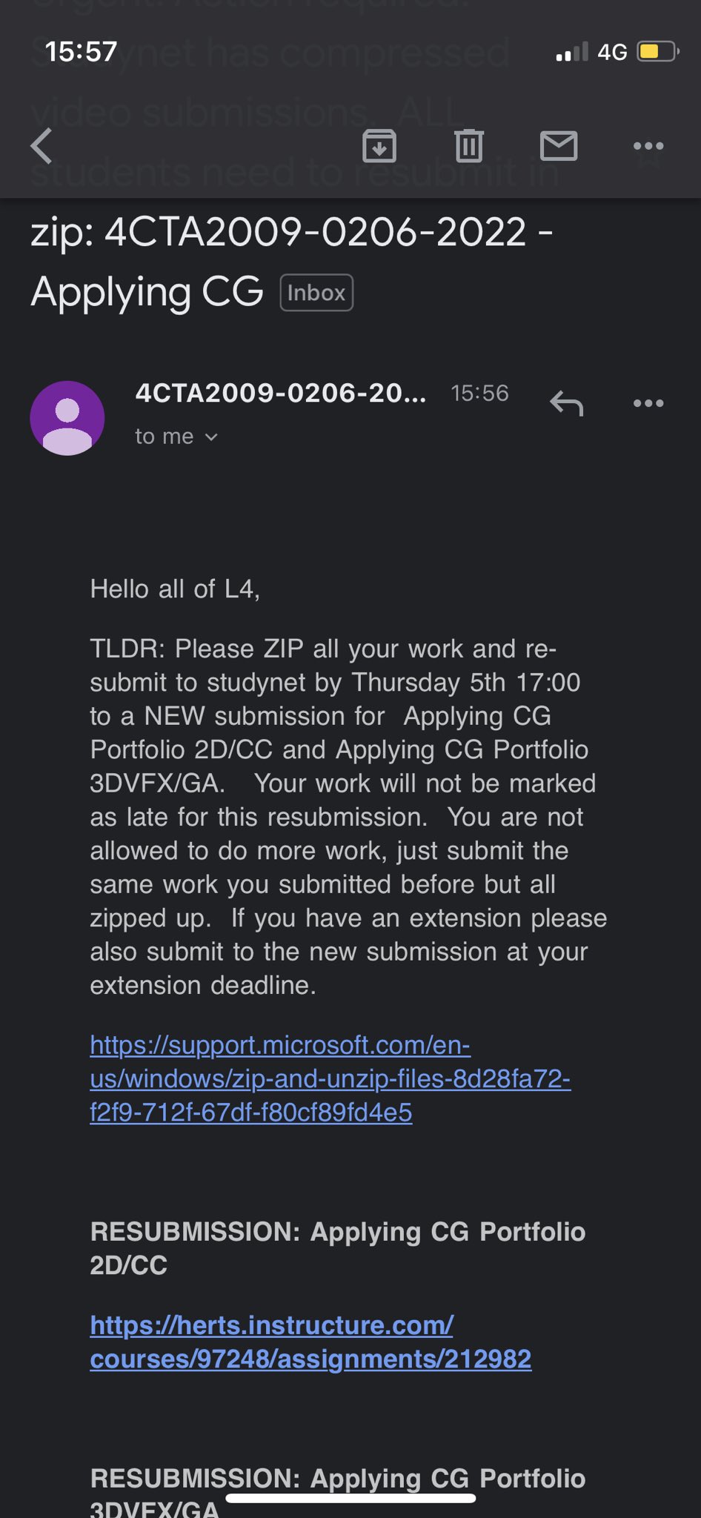Tap the 15:57 status bar clock
Image resolution: width=701 pixels, height=1518 pixels.
(x=81, y=52)
